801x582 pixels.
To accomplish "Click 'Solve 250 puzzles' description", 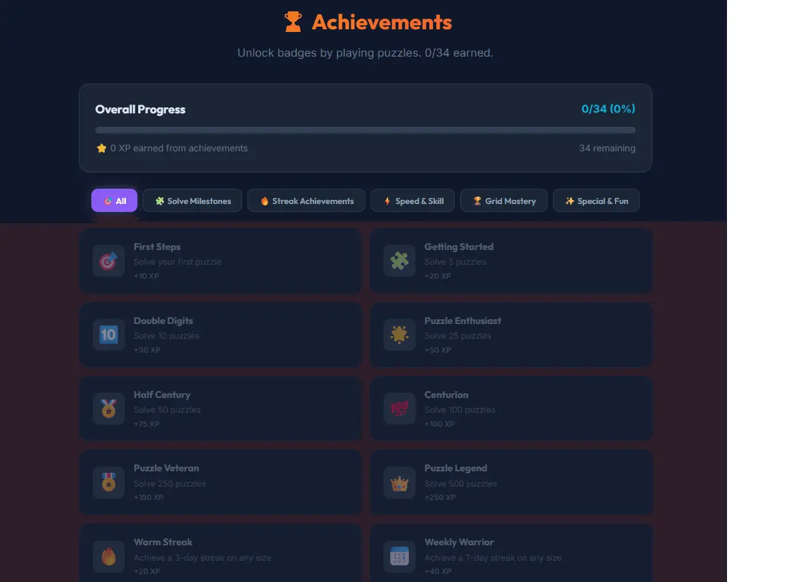I will [x=169, y=483].
